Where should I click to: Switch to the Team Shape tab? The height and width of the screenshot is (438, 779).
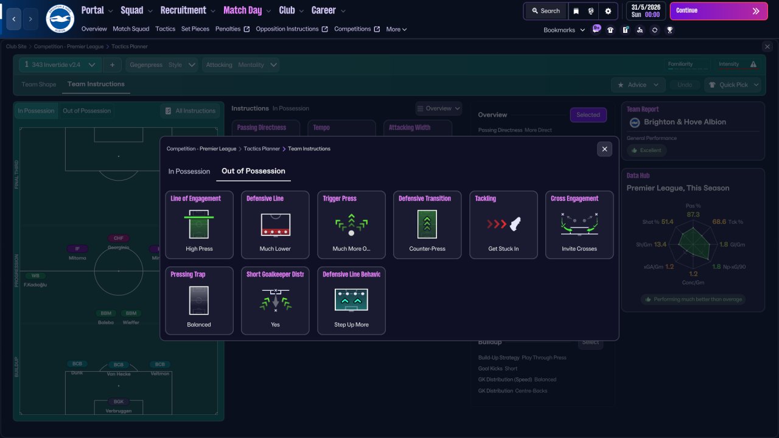39,85
